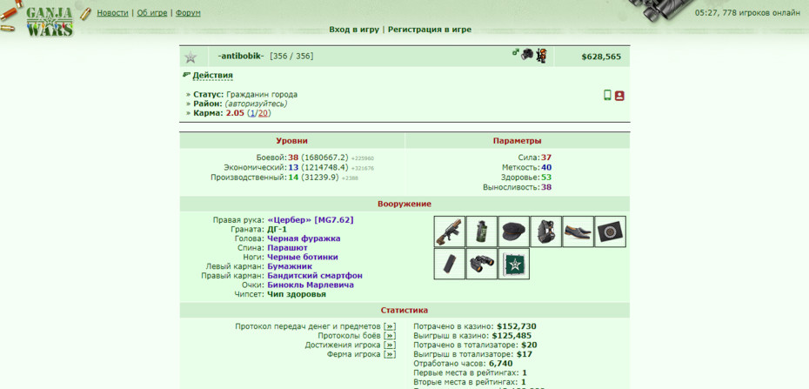Screen dimensions: 809x389
Task: Open the Регистрация в игре link
Action: 429,30
